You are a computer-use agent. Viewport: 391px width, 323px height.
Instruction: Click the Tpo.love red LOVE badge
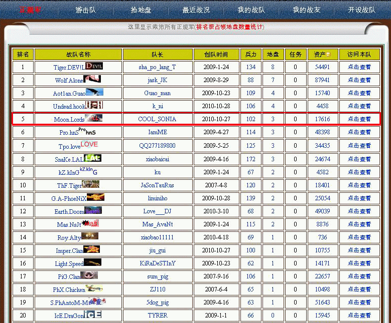pyautogui.click(x=89, y=144)
